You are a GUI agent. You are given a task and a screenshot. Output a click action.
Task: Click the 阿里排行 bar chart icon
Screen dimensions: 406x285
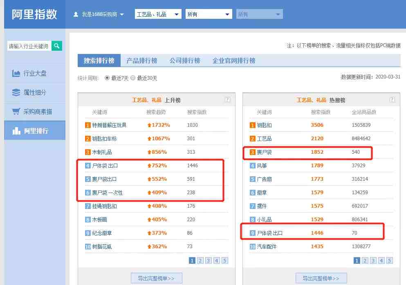click(16, 131)
